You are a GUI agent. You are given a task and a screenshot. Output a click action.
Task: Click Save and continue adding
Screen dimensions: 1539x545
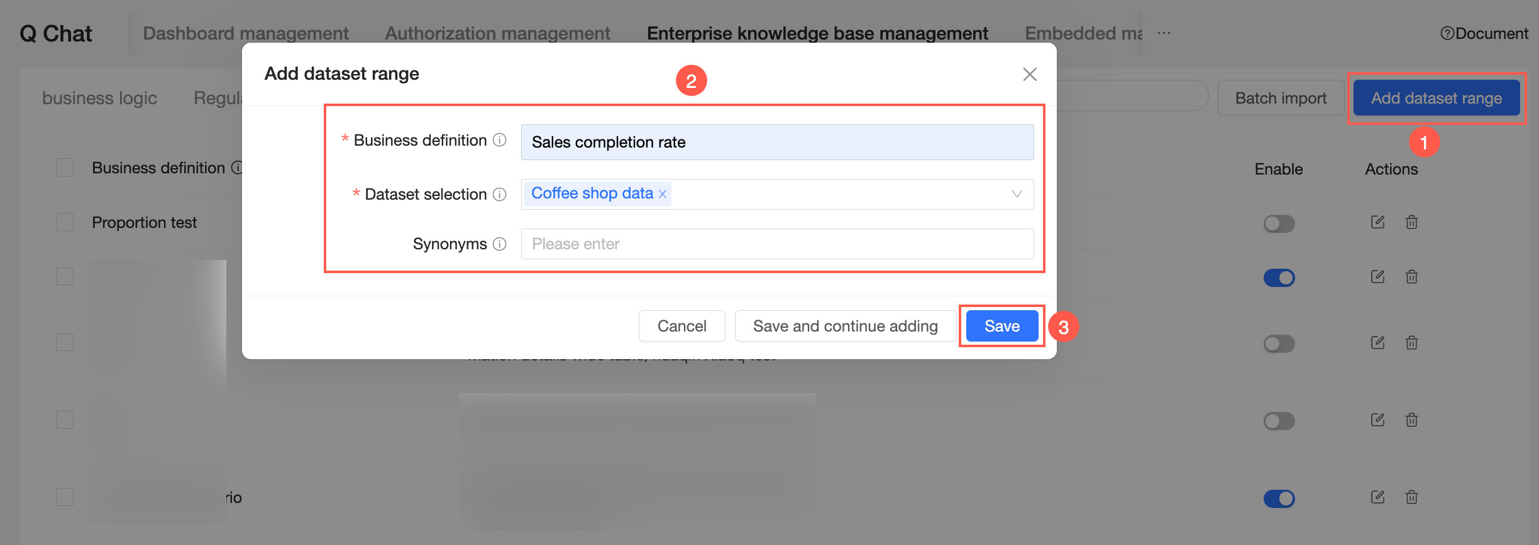point(845,326)
